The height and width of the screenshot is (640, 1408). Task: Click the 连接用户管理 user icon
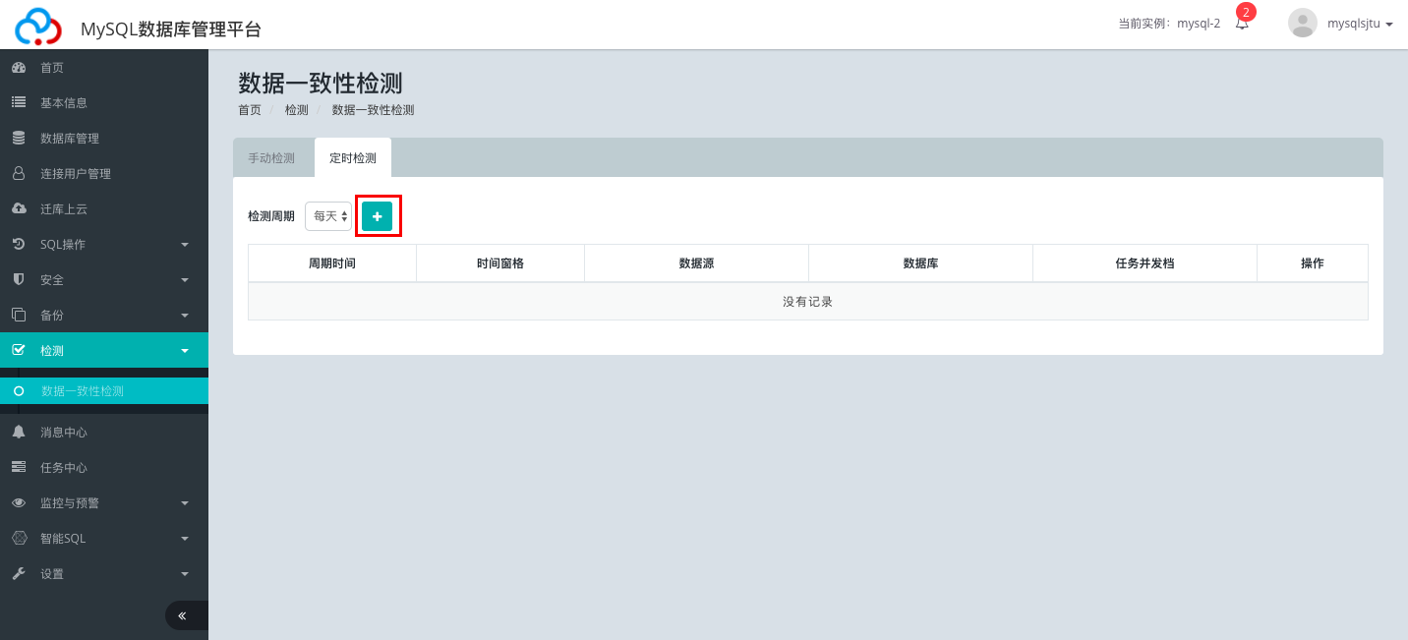pyautogui.click(x=18, y=173)
